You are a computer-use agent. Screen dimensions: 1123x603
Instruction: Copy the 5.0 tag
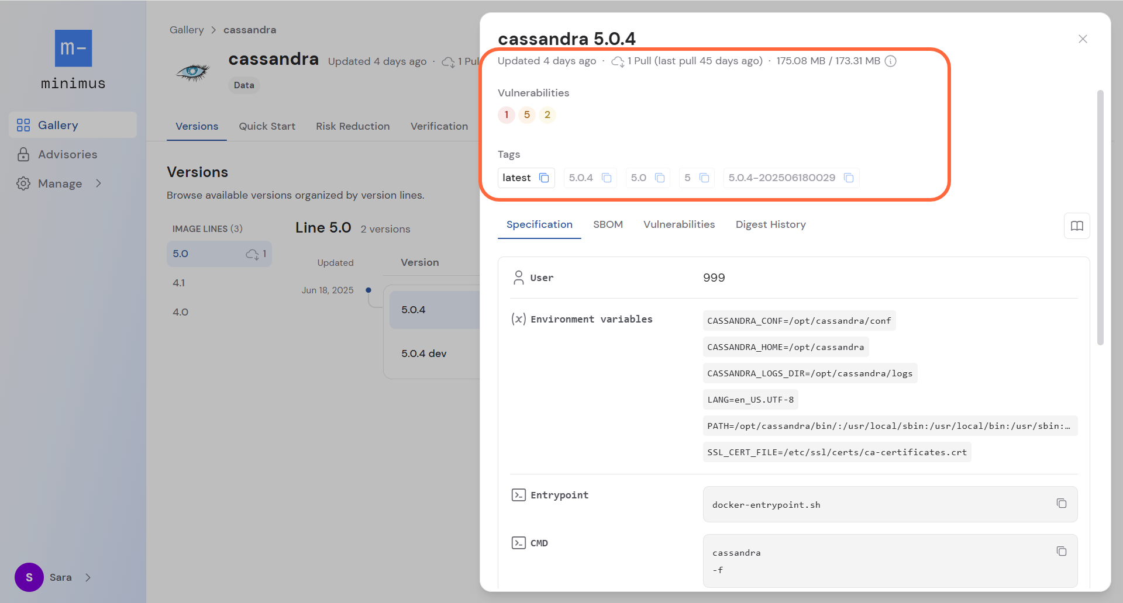pos(660,178)
